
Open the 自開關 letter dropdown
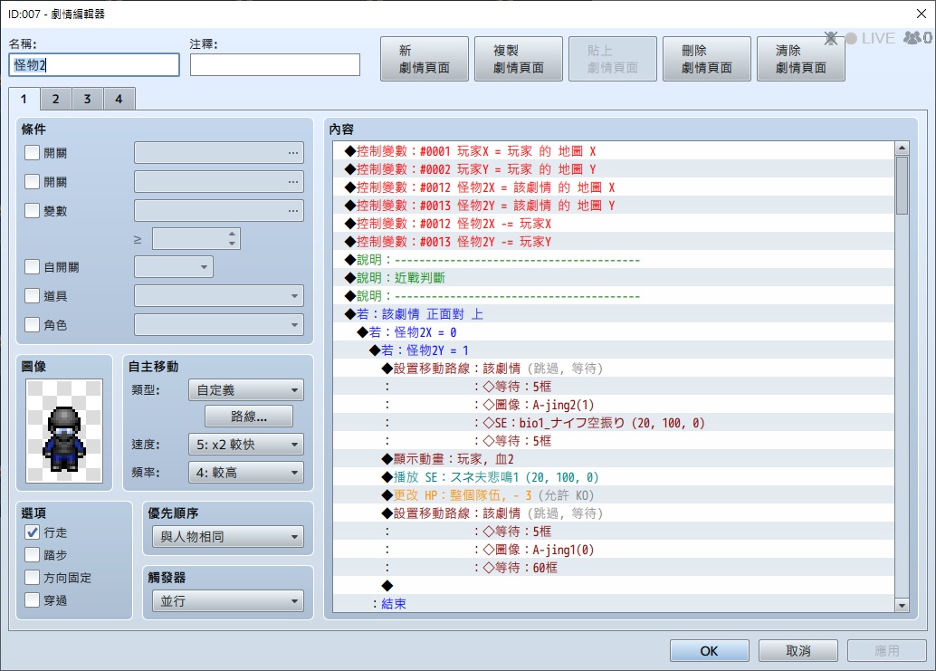pos(174,267)
